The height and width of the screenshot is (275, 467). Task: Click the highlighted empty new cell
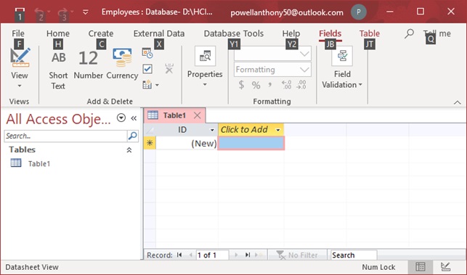point(251,143)
